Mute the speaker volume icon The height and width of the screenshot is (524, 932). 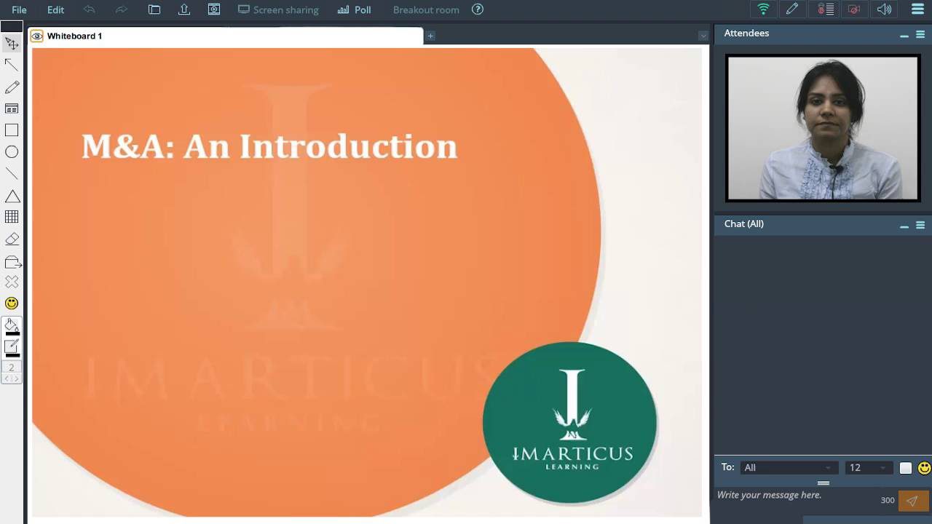[x=883, y=9]
